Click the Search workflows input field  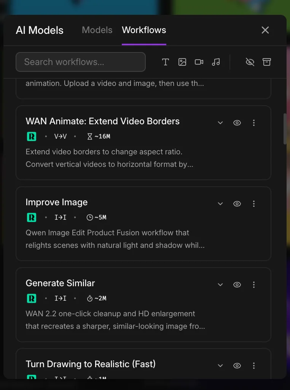tap(81, 62)
